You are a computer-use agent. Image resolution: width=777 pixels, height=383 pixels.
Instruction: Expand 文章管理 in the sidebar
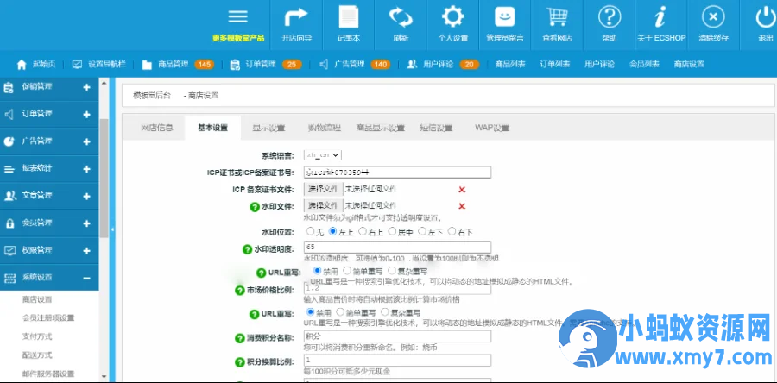(x=86, y=197)
